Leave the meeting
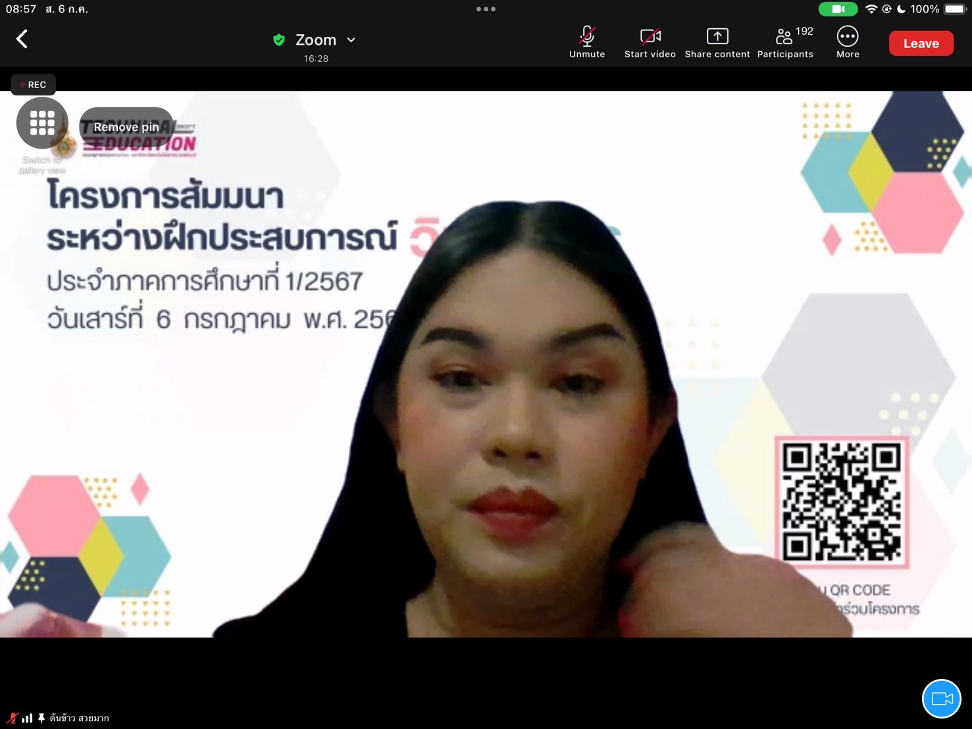 click(921, 43)
